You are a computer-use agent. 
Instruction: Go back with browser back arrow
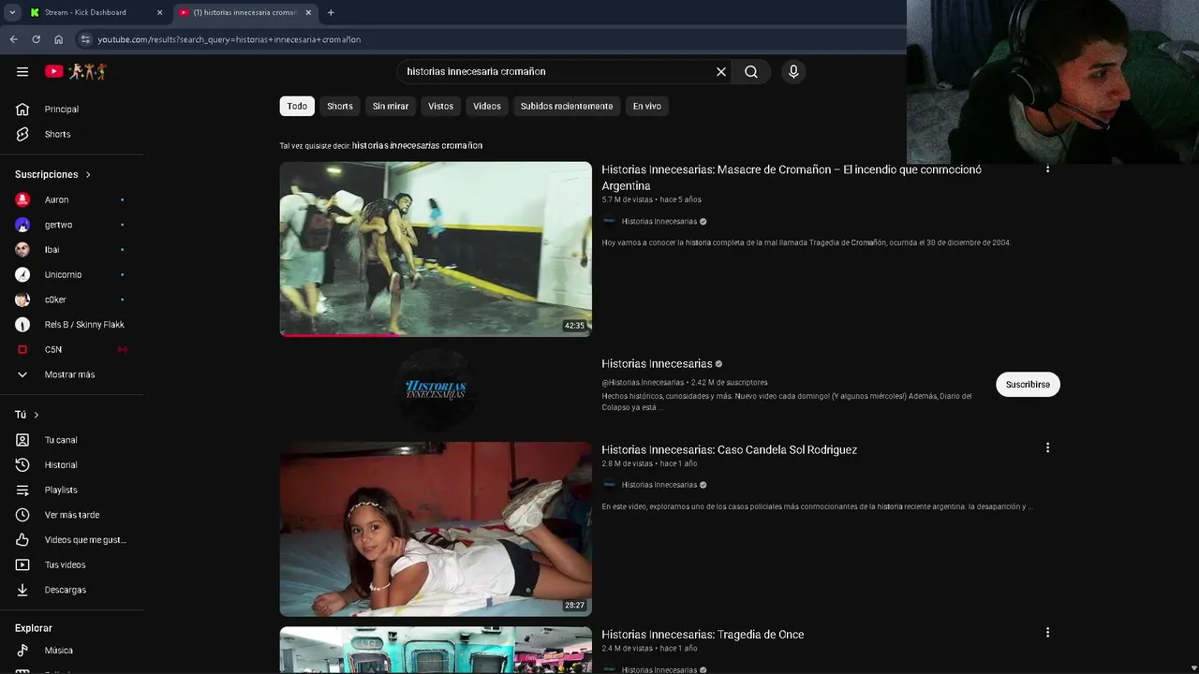13,39
